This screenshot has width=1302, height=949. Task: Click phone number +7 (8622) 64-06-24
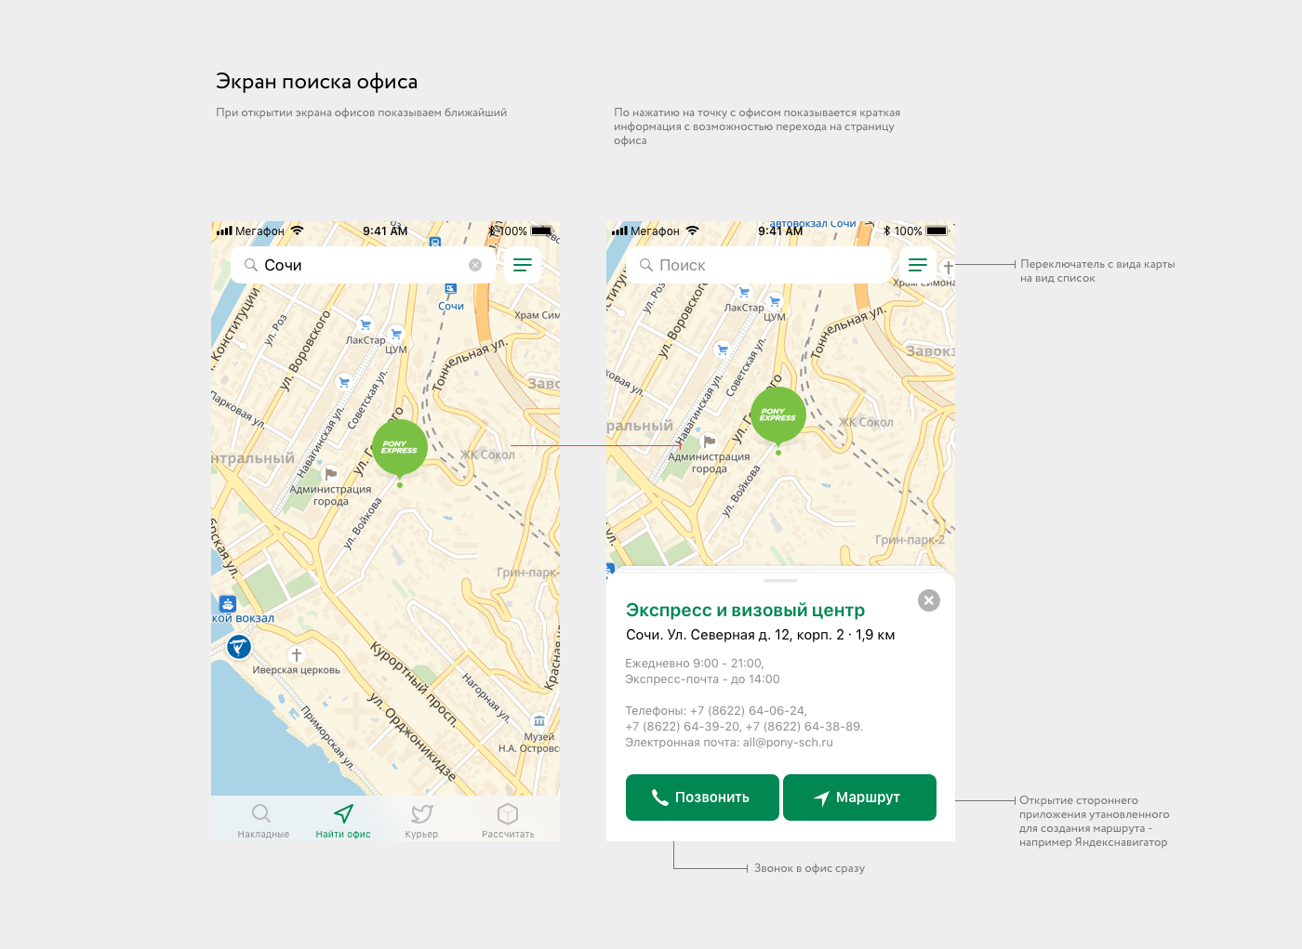748,711
